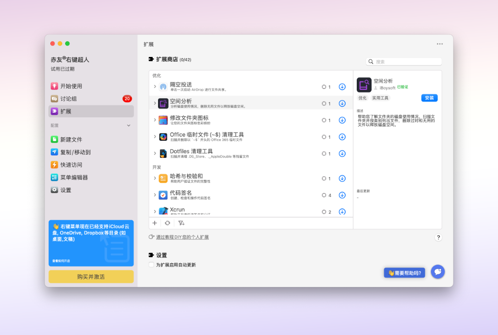Click the 20 unread badge on 讨论组

coord(127,99)
